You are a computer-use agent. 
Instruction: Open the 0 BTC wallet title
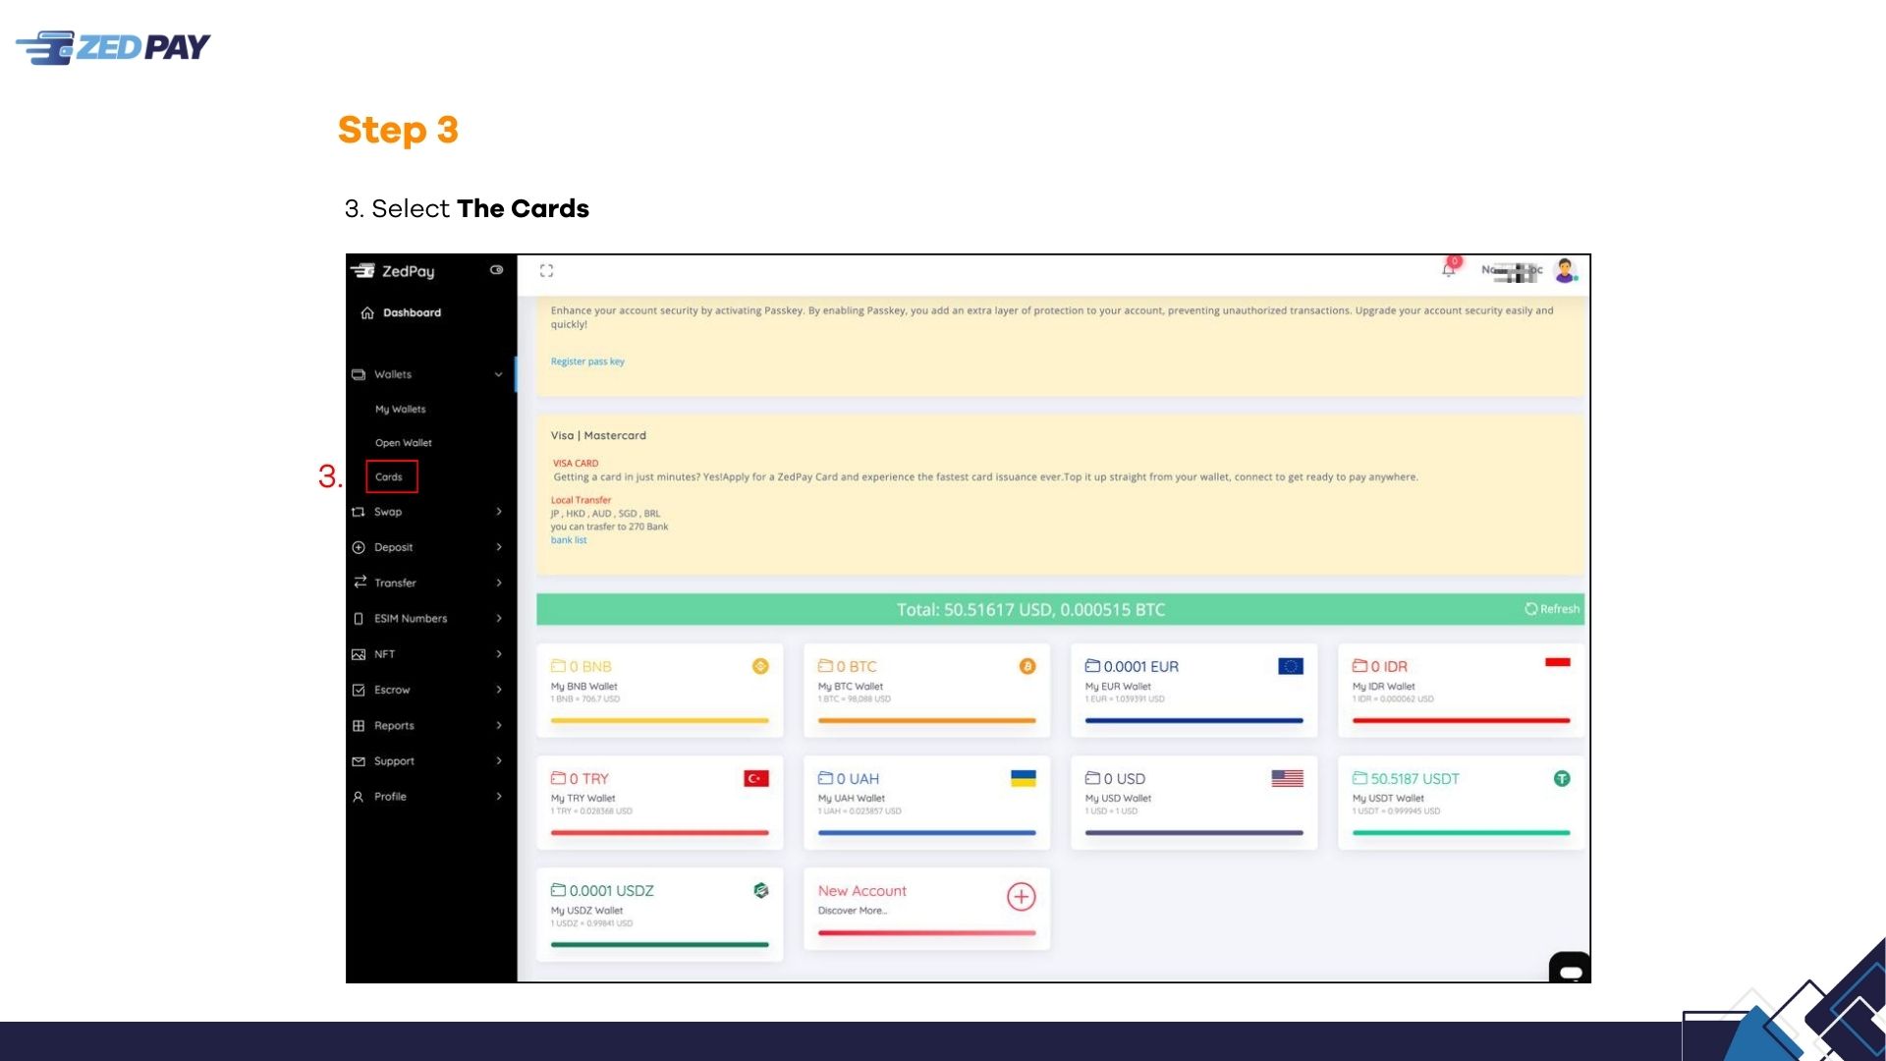(x=848, y=666)
